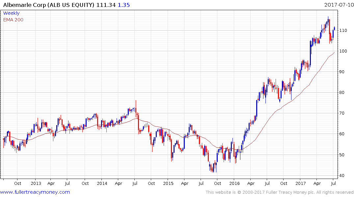Select the chart title 'Albemarle Corp (ALB US EQUITY)'
Screen dimensions: 354x197
(48, 5)
